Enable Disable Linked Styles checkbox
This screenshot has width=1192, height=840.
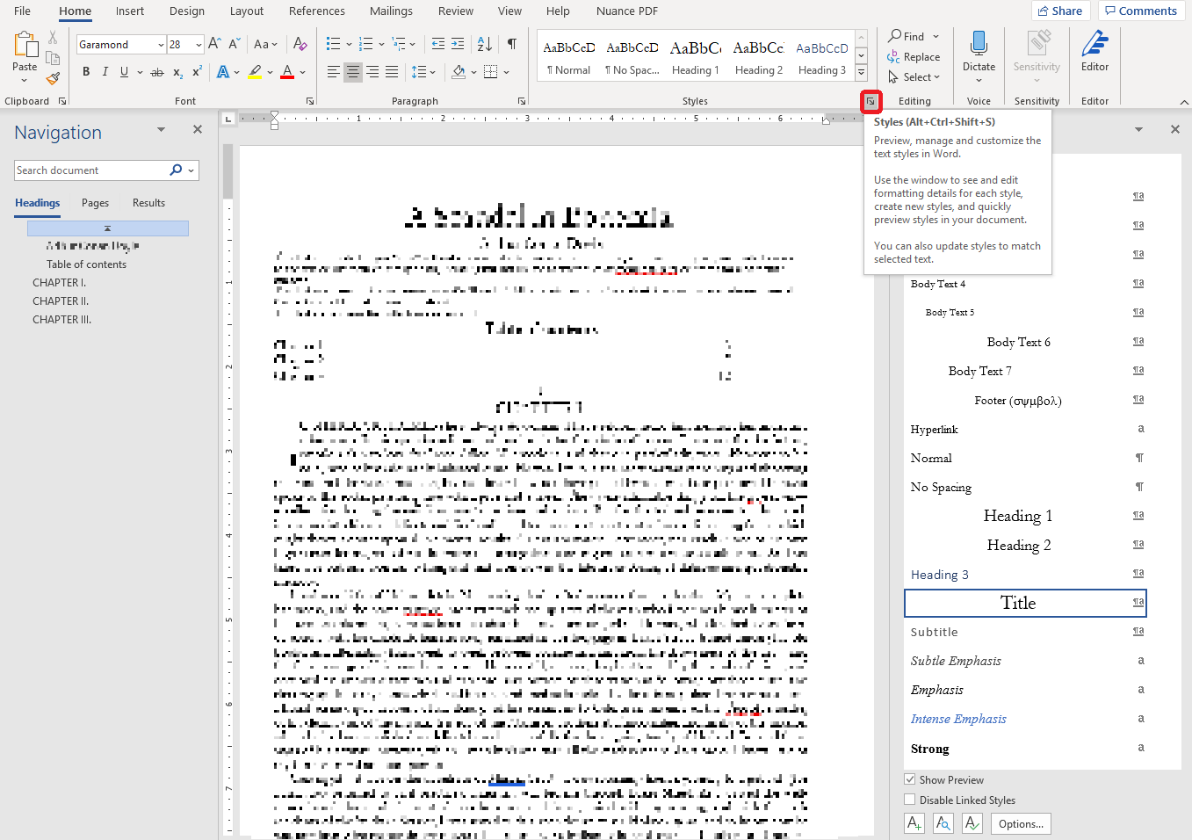[x=910, y=800]
